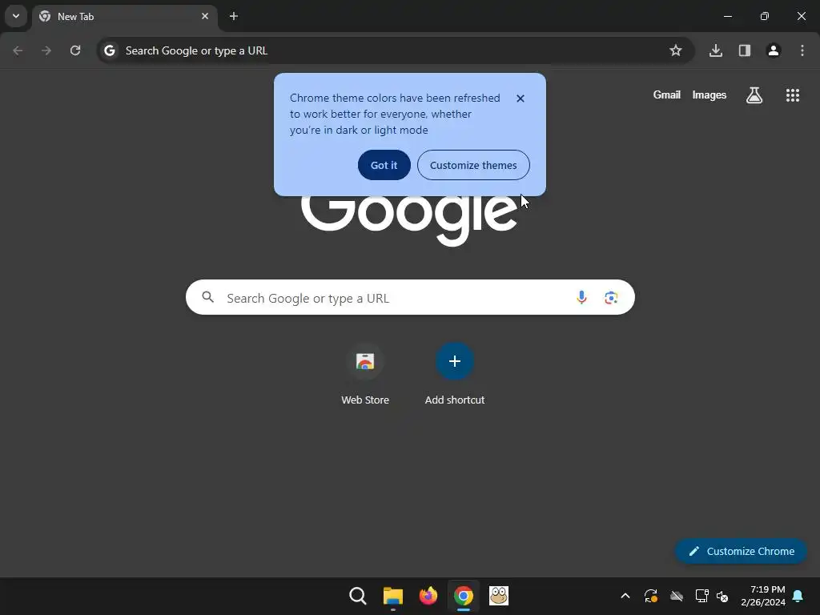This screenshot has height=615, width=820.
Task: Reload the page with refresh icon
Action: click(75, 50)
